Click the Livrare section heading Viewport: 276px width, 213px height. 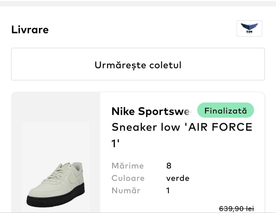[30, 30]
